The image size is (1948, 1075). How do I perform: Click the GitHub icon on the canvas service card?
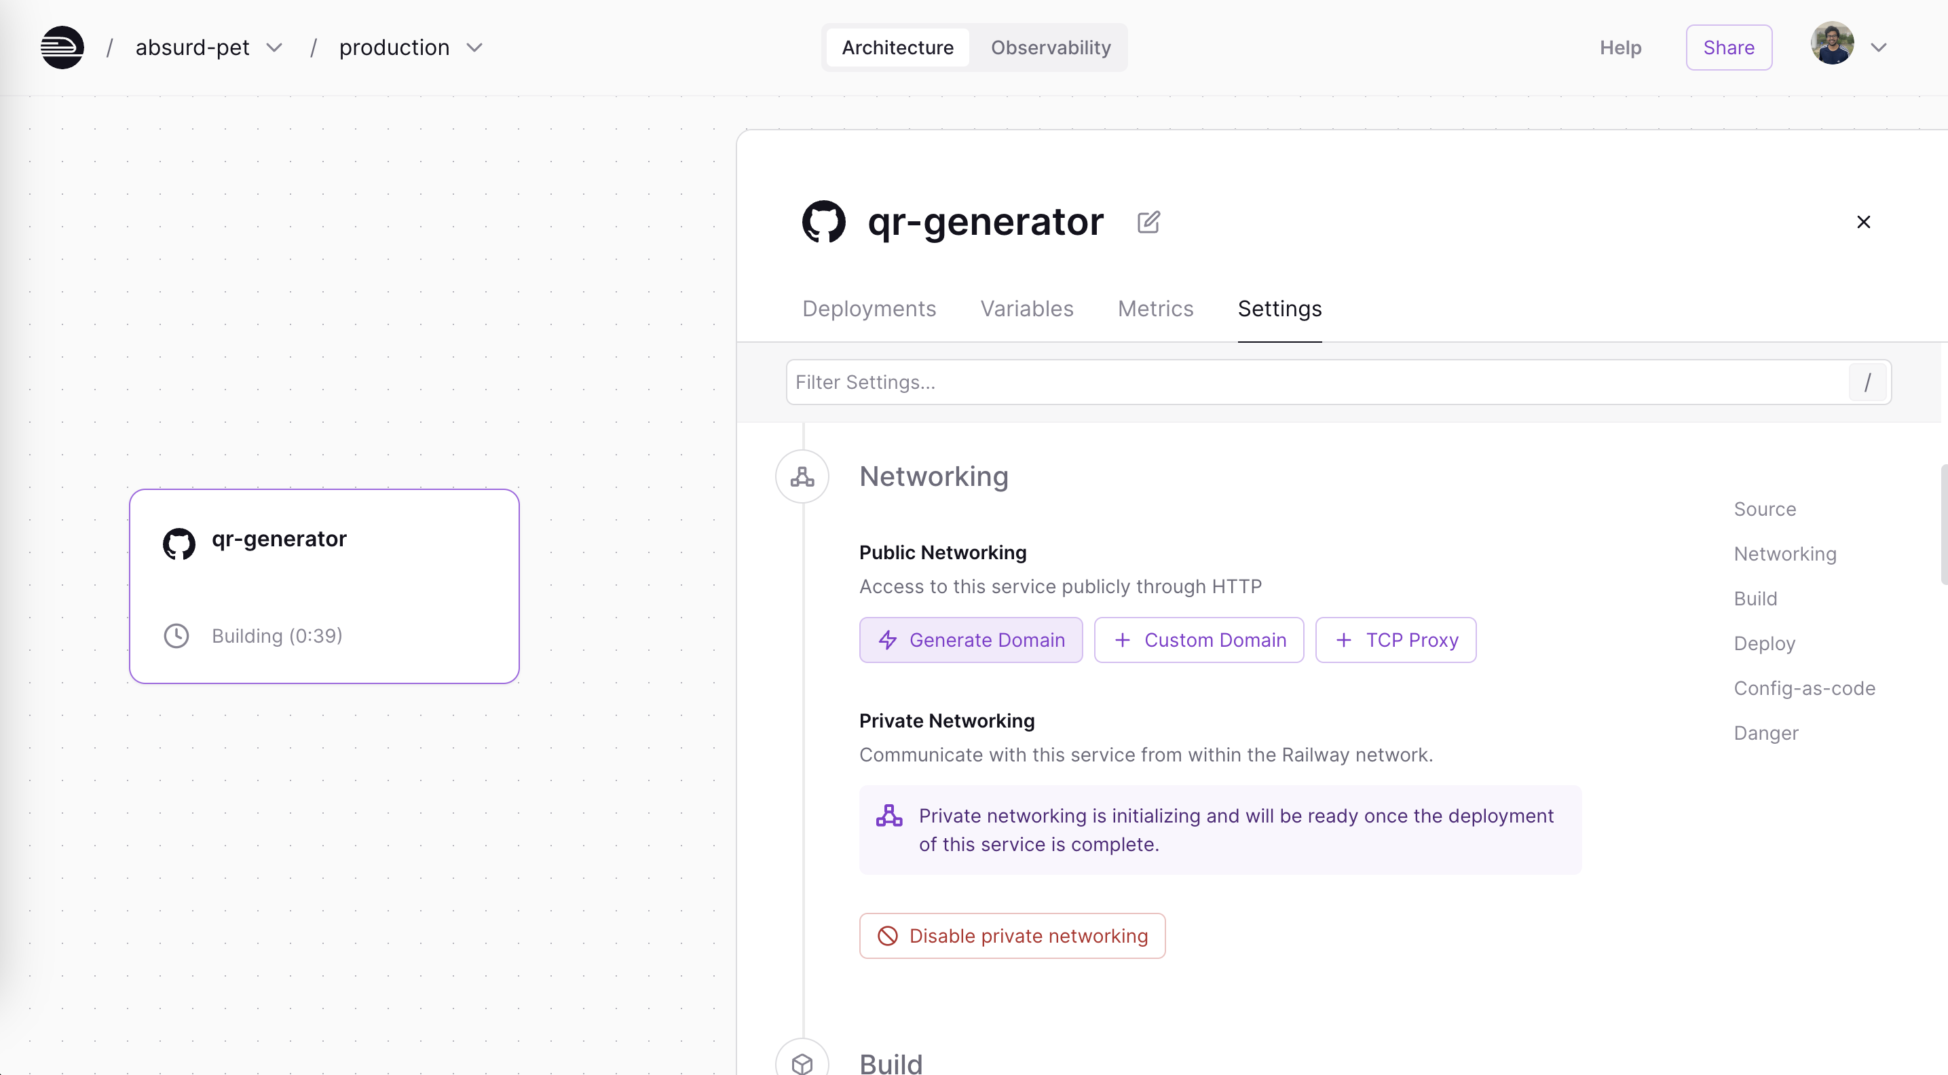point(179,543)
